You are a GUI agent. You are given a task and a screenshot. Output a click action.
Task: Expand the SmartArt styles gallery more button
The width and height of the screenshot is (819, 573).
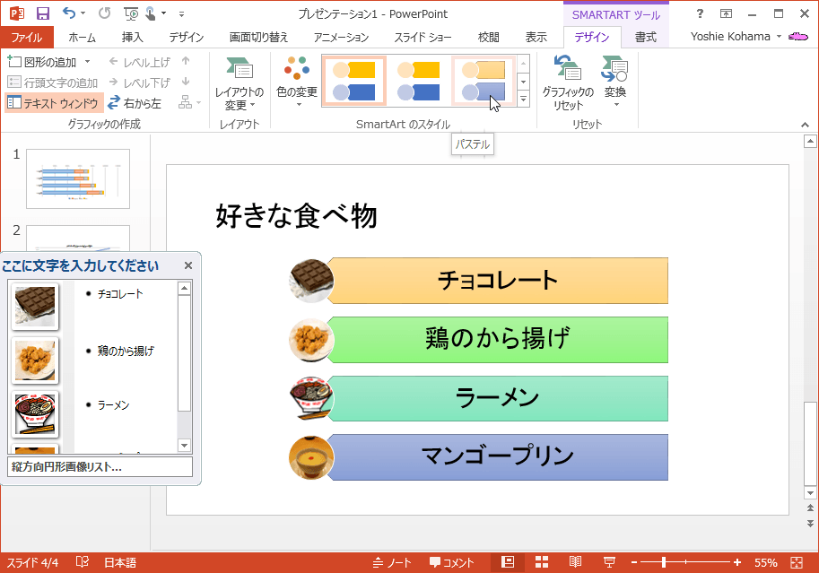pos(523,99)
